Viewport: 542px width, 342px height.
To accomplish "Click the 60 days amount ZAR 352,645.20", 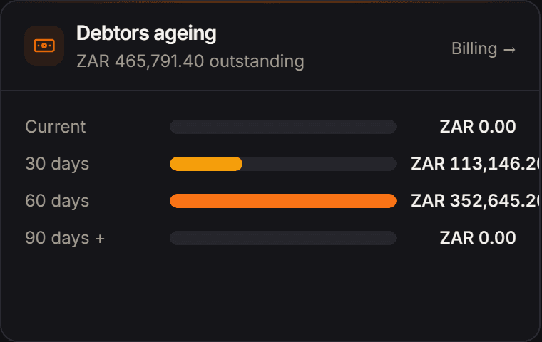I will [x=476, y=201].
